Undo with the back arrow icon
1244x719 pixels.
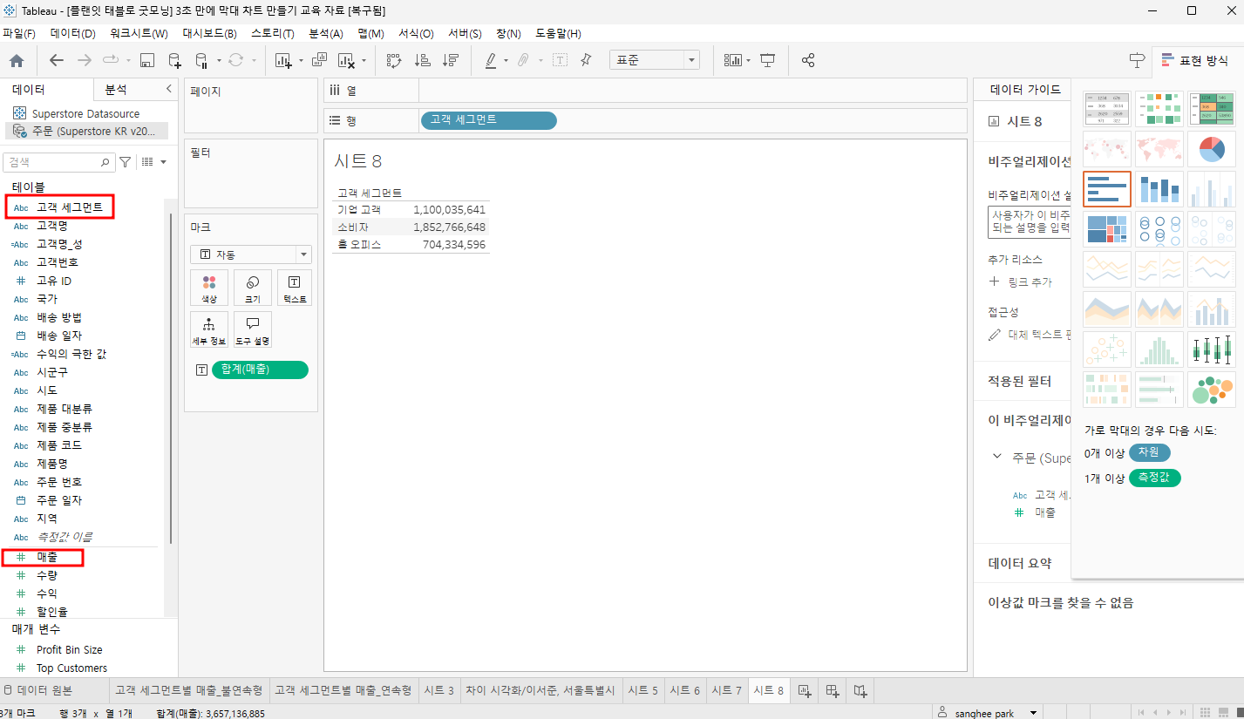coord(57,60)
